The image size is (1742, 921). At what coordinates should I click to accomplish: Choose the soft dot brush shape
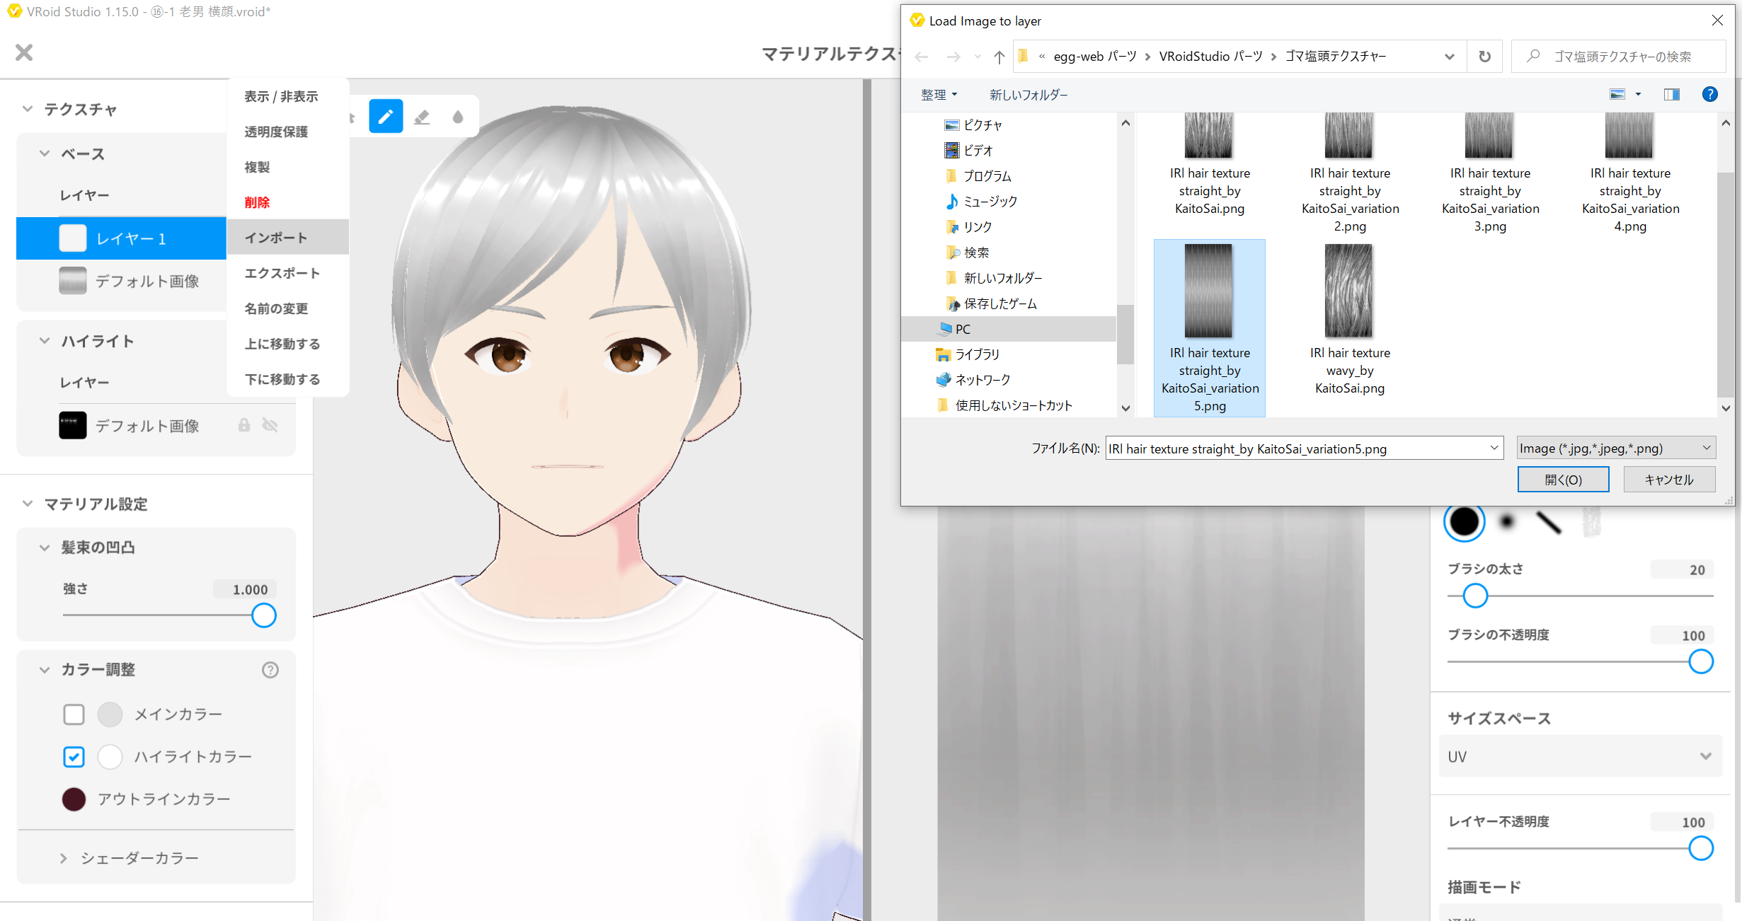click(1507, 522)
